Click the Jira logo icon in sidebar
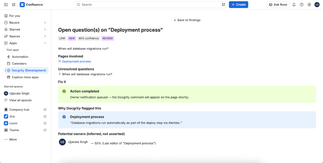This screenshot has width=323, height=163. point(6,116)
